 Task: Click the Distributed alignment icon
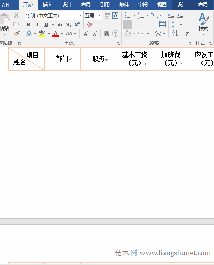(162, 25)
